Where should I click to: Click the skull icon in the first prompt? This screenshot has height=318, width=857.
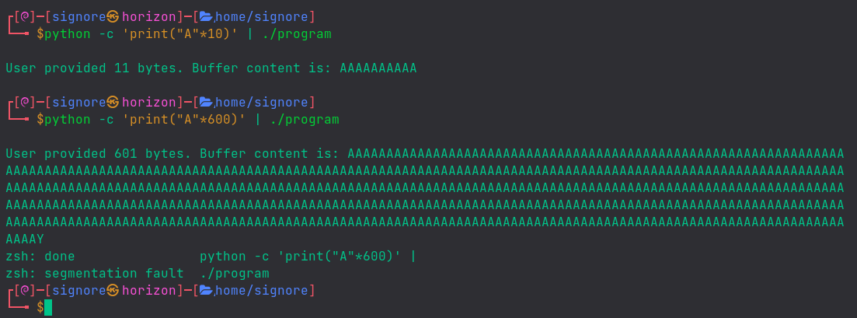pos(113,16)
